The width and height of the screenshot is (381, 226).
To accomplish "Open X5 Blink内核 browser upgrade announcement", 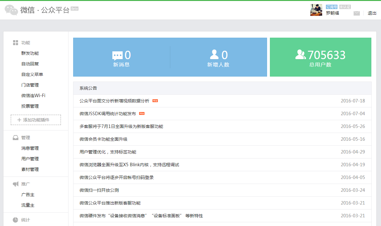I will [129, 165].
